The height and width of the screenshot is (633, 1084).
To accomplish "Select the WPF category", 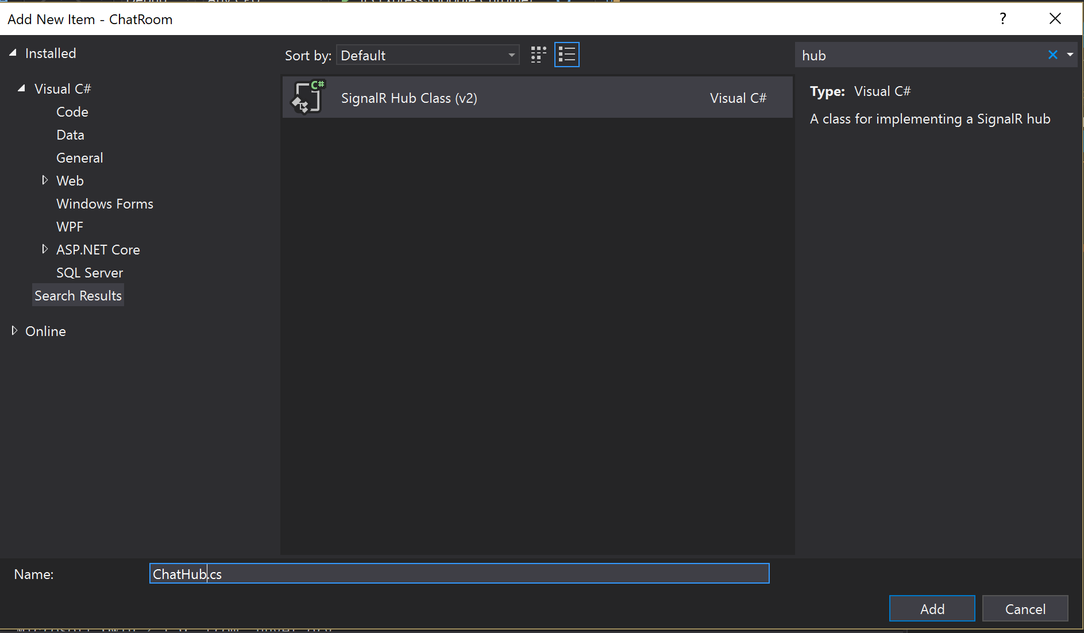I will click(x=70, y=227).
